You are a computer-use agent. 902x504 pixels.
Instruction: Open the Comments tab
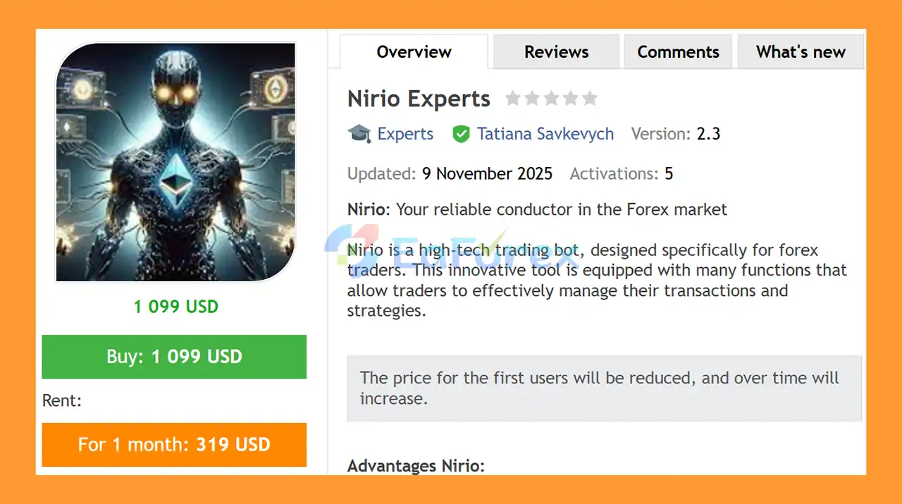tap(678, 52)
